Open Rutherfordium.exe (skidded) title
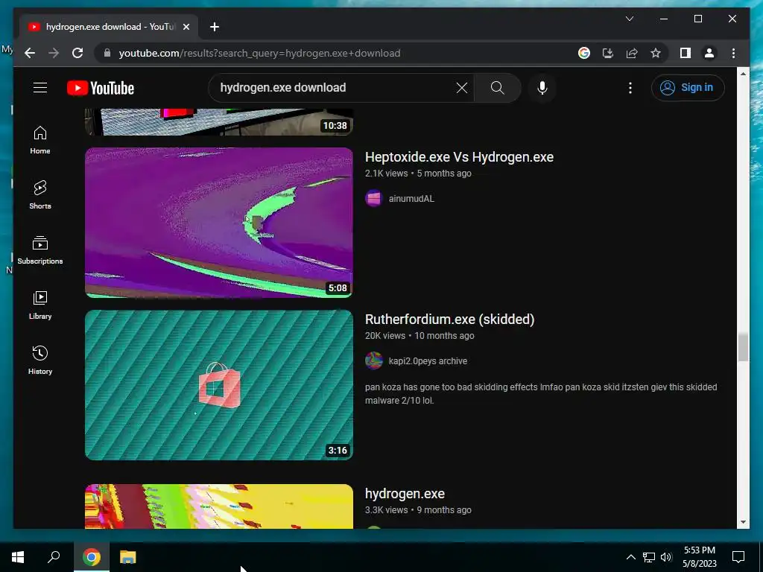763x572 pixels. [449, 319]
